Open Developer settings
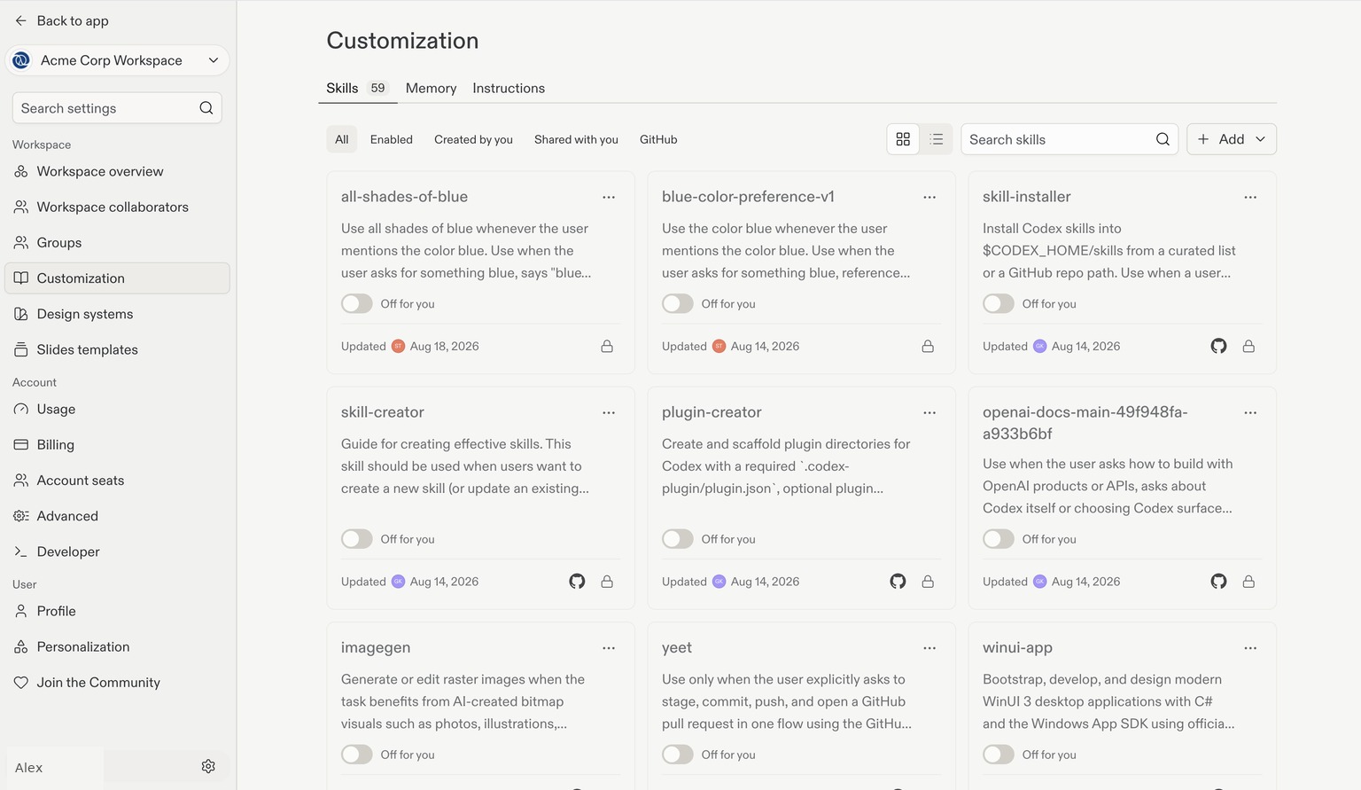 point(117,551)
